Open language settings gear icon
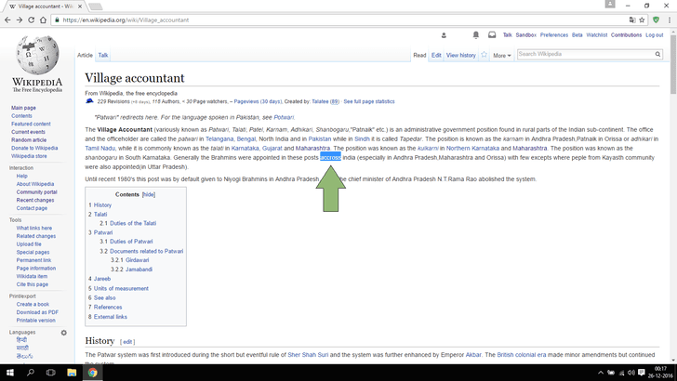Screen dimensions: 677x381 [x=64, y=333]
